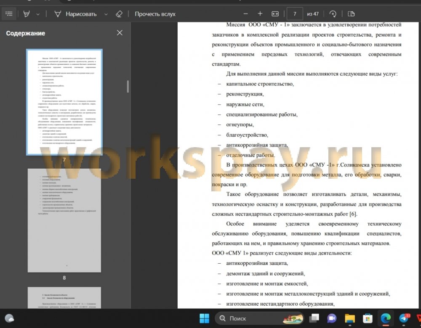Click the text 'наружные сети,'
The height and width of the screenshot is (328, 421).
[x=245, y=104]
